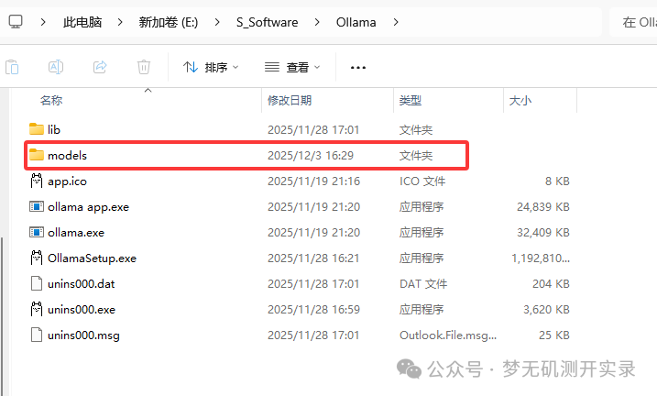657x396 pixels.
Task: Expand chevron before 此电脑 in breadcrumb
Action: pyautogui.click(x=43, y=22)
